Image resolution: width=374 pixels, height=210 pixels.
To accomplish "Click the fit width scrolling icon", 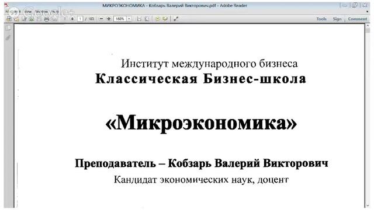I will pos(139,19).
